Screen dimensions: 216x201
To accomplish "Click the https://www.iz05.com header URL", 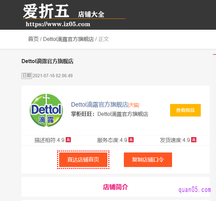I will [58, 24].
